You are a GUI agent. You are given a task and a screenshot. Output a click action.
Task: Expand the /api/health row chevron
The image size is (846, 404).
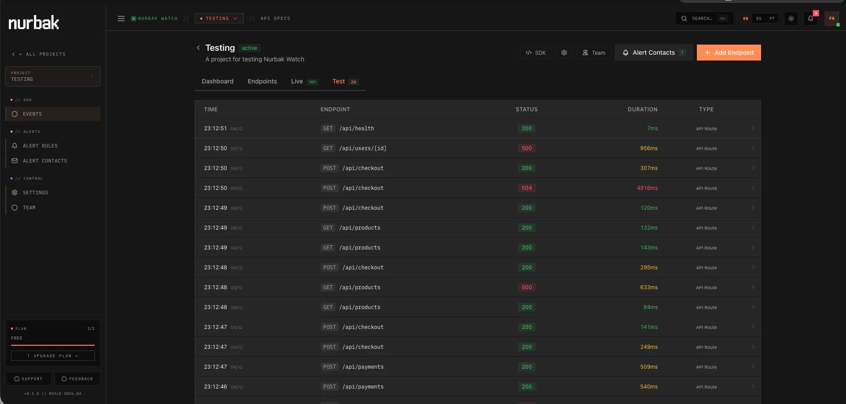(x=753, y=128)
